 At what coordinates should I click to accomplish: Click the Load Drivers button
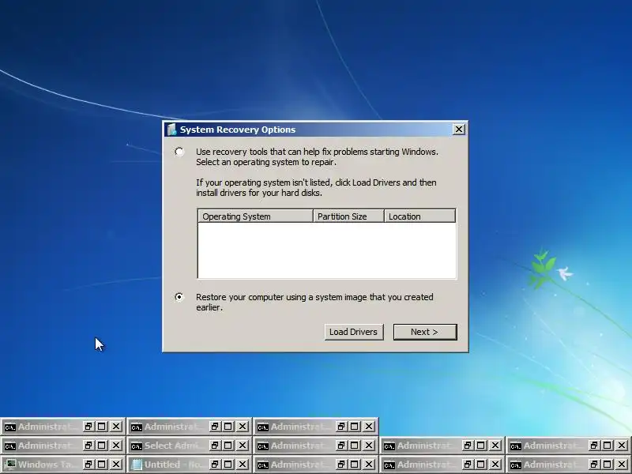click(x=353, y=332)
